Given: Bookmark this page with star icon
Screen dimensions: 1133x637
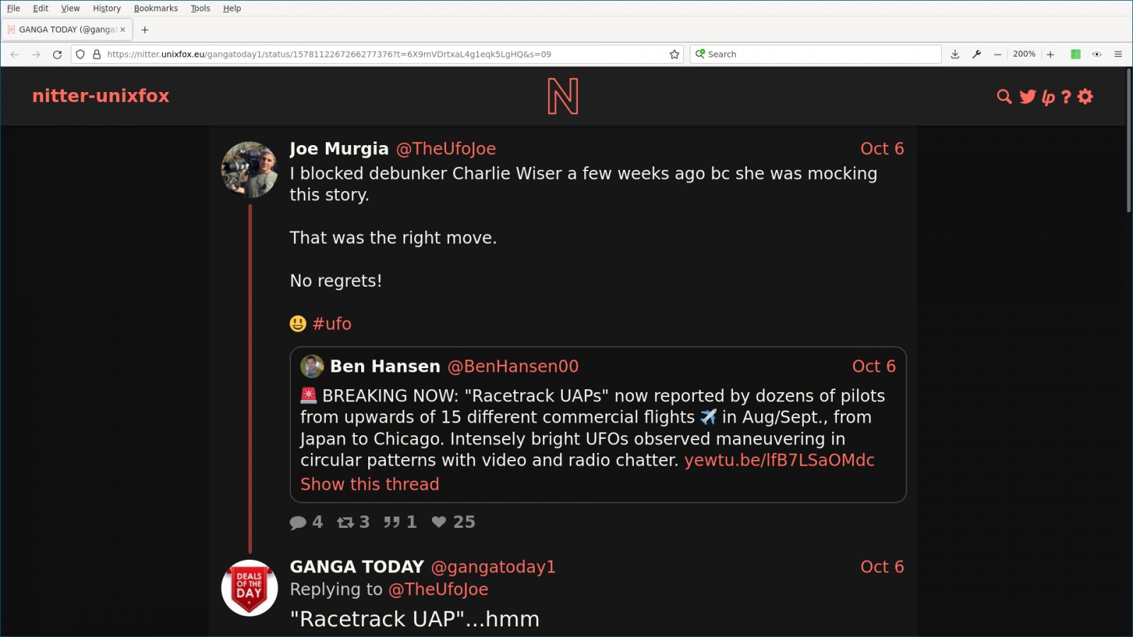Looking at the screenshot, I should 674,54.
